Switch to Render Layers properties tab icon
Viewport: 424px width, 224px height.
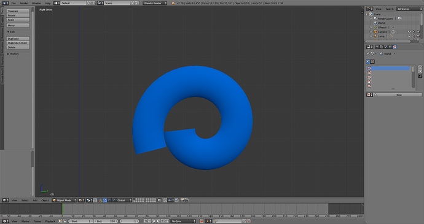381,47
